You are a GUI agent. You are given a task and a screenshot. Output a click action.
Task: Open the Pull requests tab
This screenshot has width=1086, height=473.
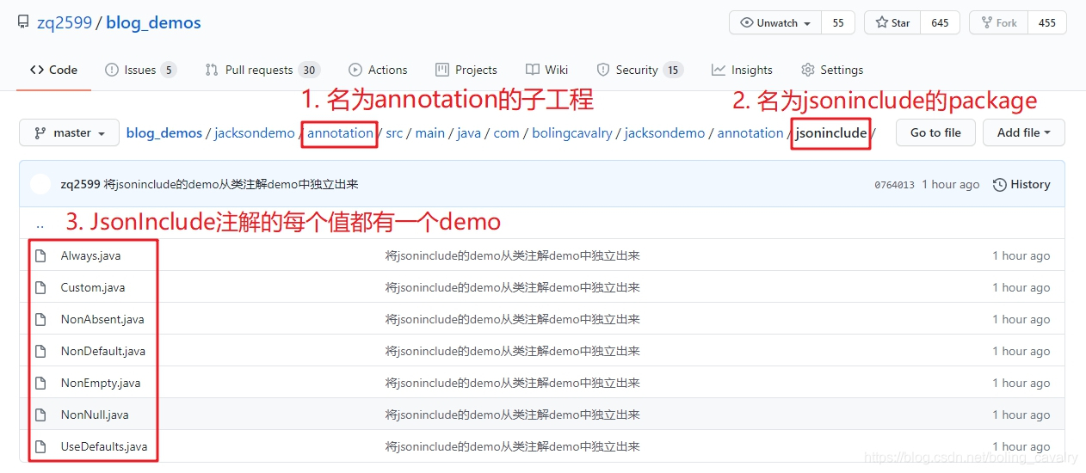(262, 70)
